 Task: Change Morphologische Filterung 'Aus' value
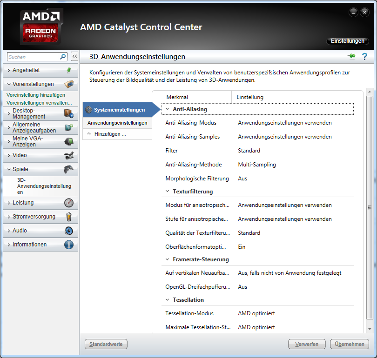click(x=242, y=179)
